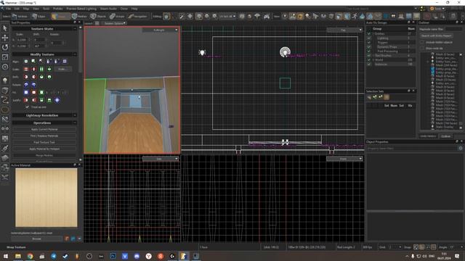
Task: Open the Front view dropdown in lower-right viewport
Action: click(x=344, y=159)
